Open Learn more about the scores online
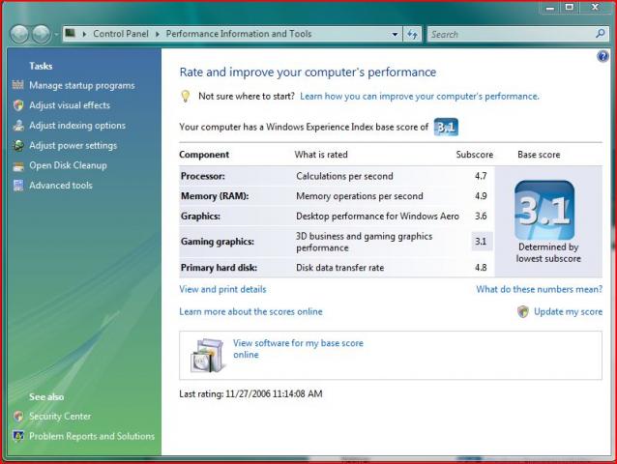The height and width of the screenshot is (464, 617). point(251,312)
